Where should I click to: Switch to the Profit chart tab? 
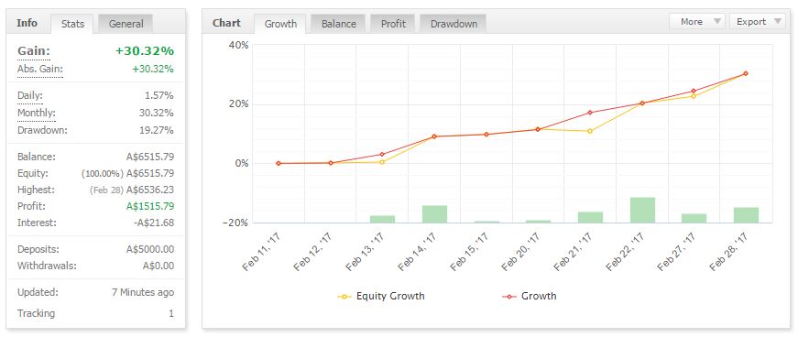[393, 24]
